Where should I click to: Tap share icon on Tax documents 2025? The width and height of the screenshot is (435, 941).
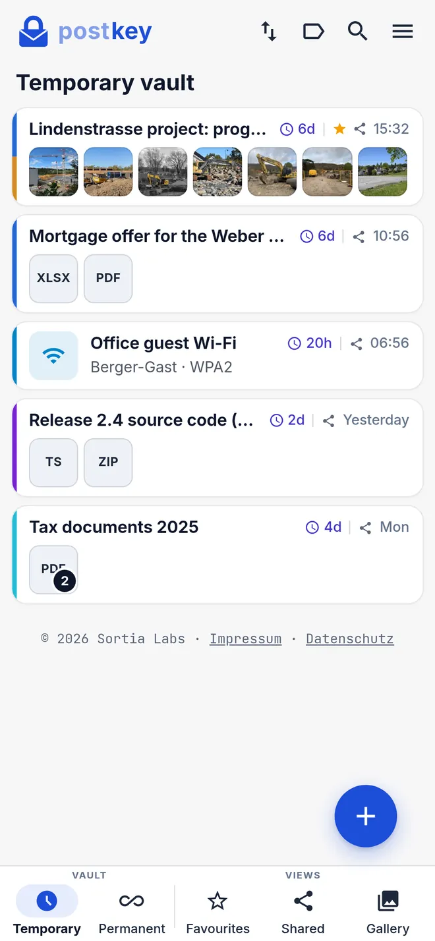(365, 527)
